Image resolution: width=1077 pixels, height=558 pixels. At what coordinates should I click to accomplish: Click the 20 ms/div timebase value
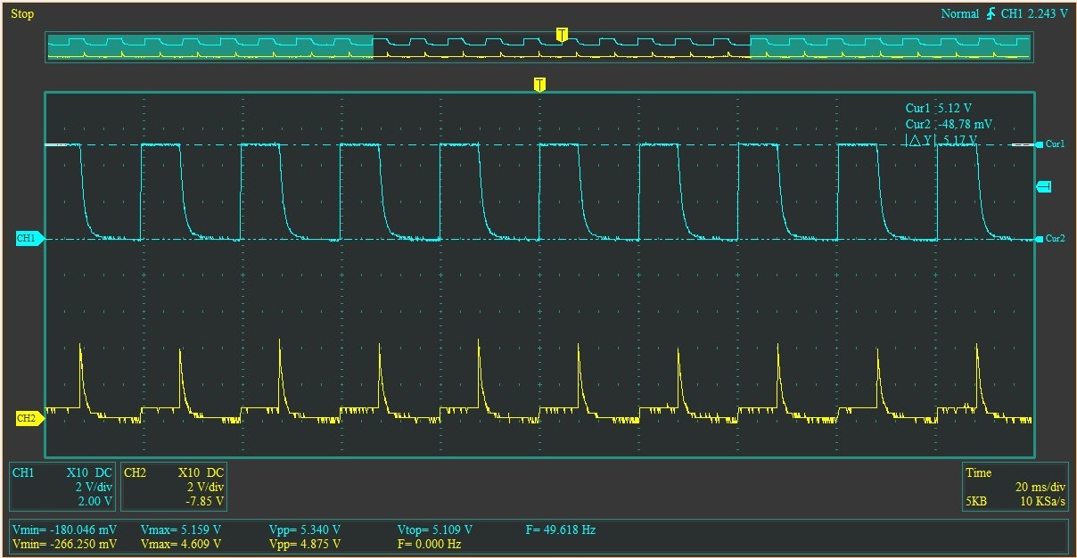pyautogui.click(x=1040, y=488)
